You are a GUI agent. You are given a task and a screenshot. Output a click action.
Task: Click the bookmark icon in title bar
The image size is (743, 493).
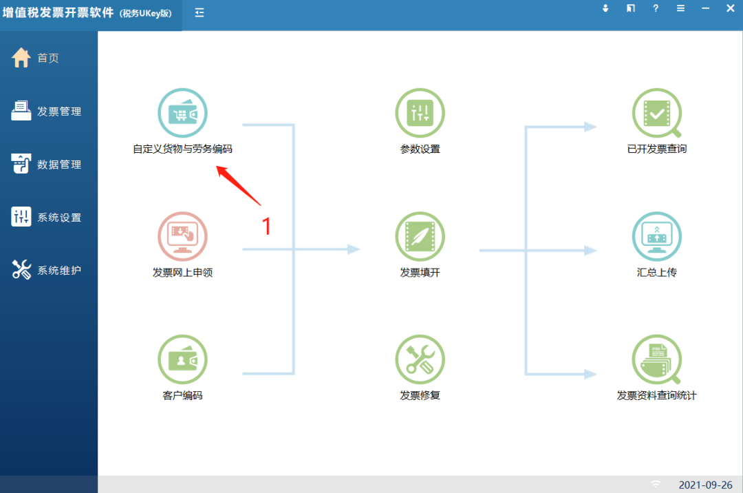[630, 8]
